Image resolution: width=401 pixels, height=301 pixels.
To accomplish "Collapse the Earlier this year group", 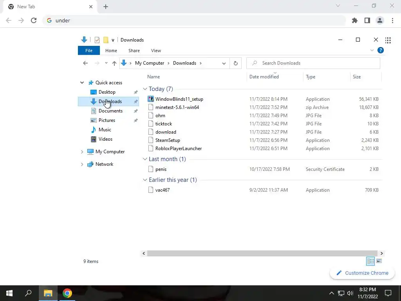I will [x=145, y=180].
